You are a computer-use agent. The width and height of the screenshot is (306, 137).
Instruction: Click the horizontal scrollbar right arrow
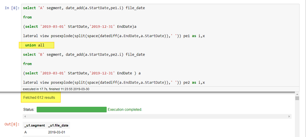289,117
